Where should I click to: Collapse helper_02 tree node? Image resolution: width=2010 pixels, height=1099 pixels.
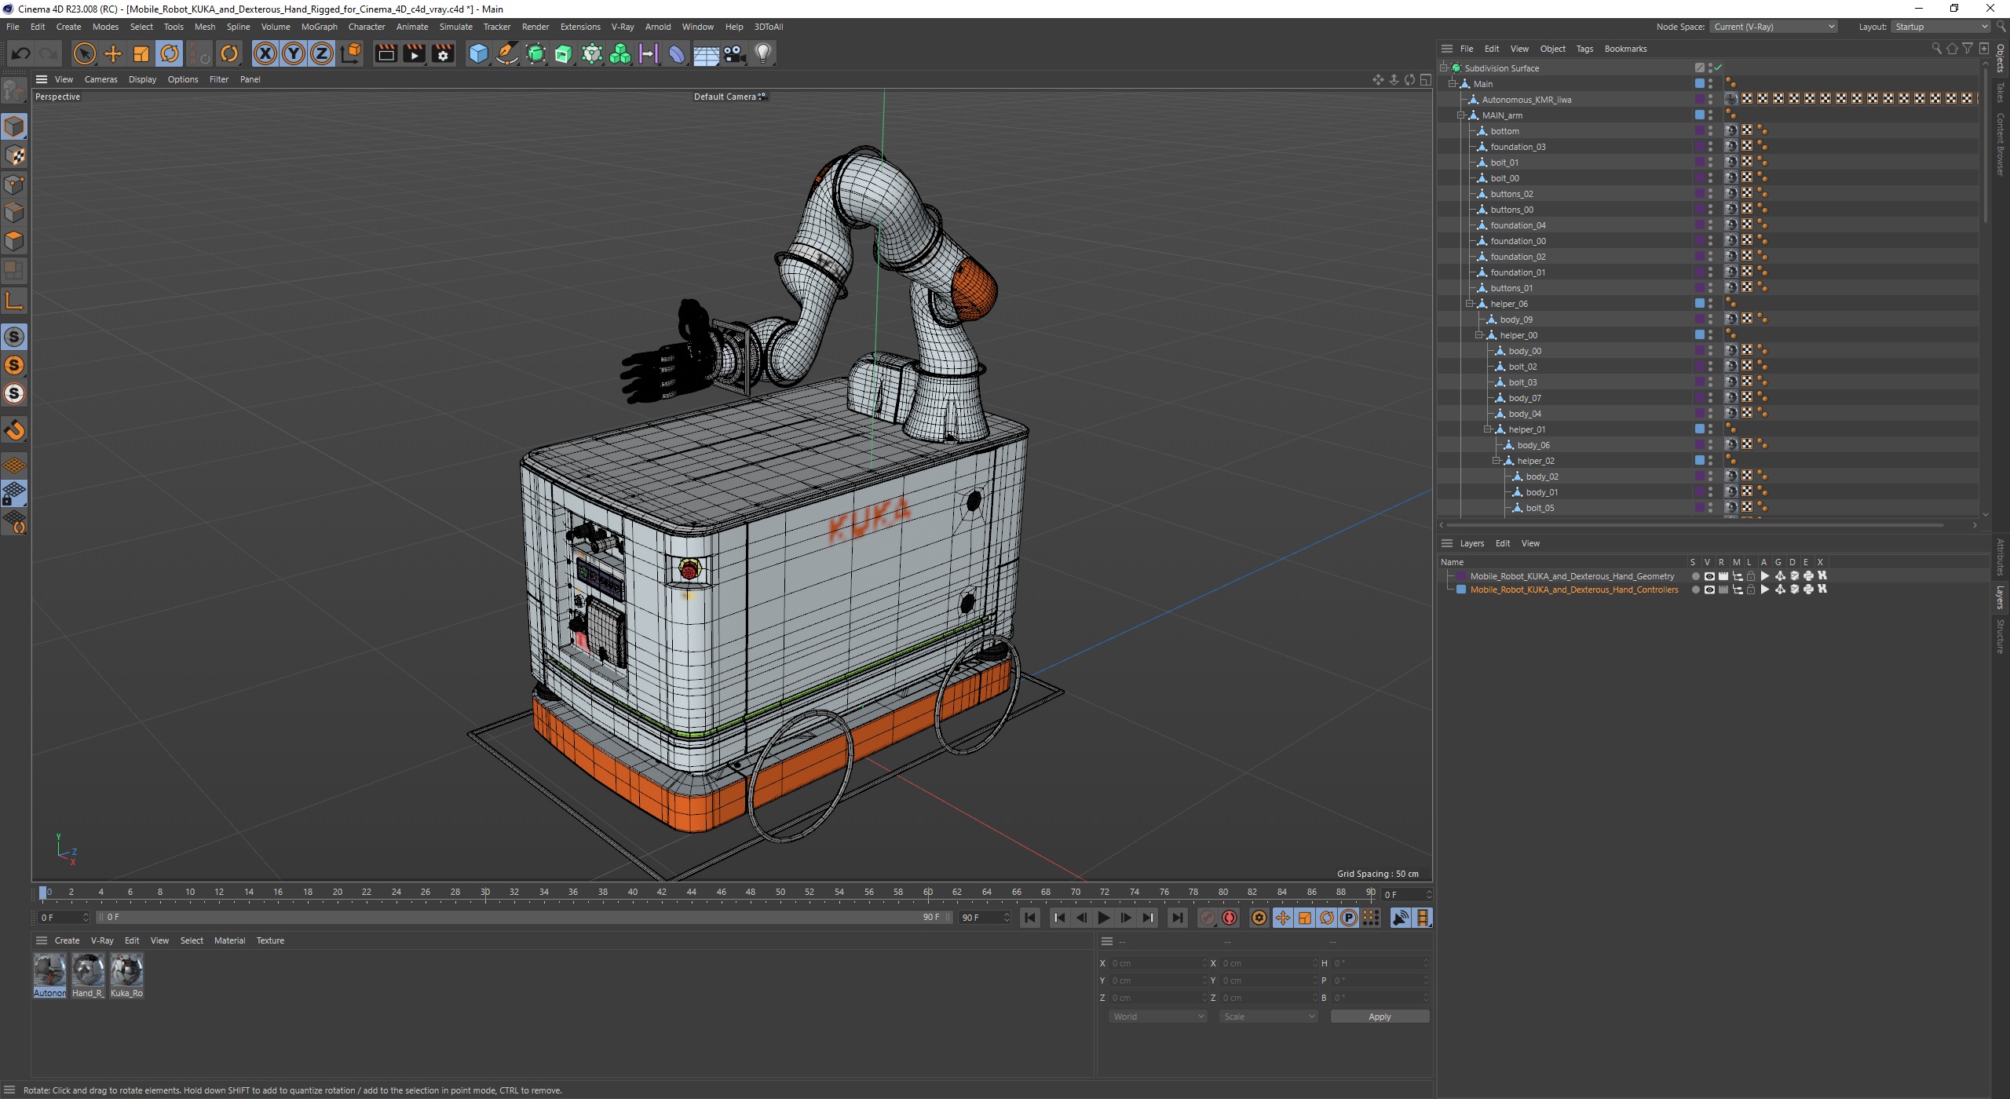click(1496, 461)
